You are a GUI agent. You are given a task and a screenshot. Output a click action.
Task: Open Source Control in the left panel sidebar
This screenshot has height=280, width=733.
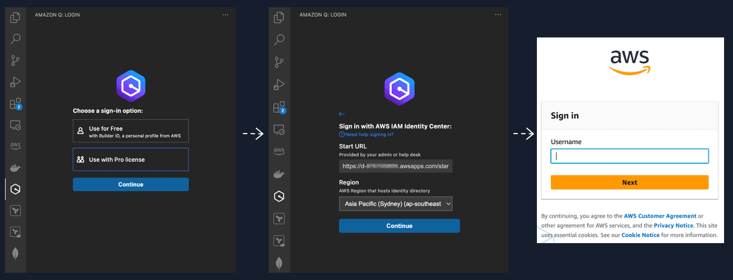pos(16,60)
